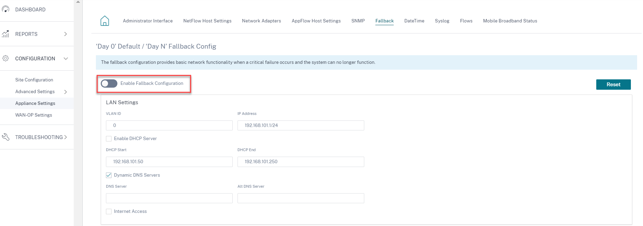Click the Reports chart icon

click(x=6, y=34)
